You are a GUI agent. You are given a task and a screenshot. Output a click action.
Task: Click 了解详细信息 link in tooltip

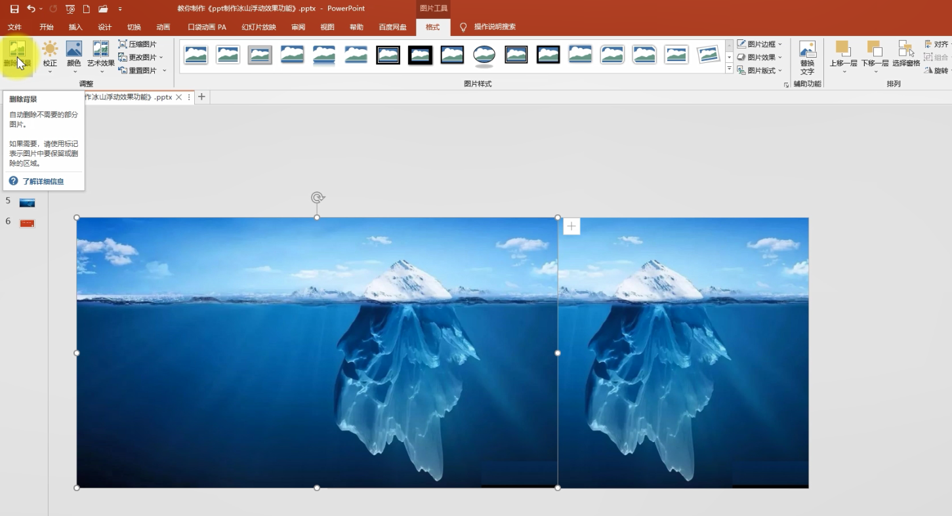tap(43, 182)
